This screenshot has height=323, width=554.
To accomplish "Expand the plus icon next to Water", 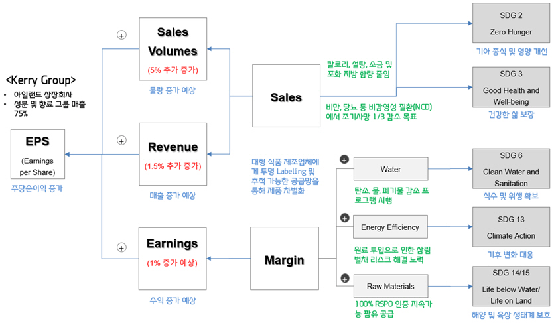I will (344, 159).
